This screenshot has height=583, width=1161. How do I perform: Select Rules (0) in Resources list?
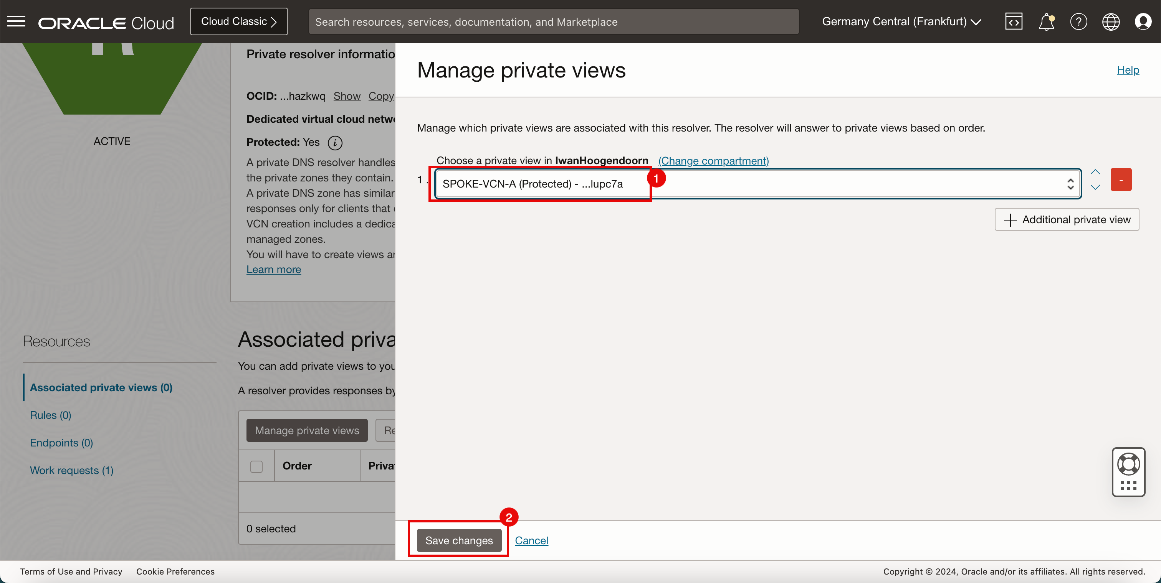coord(50,415)
